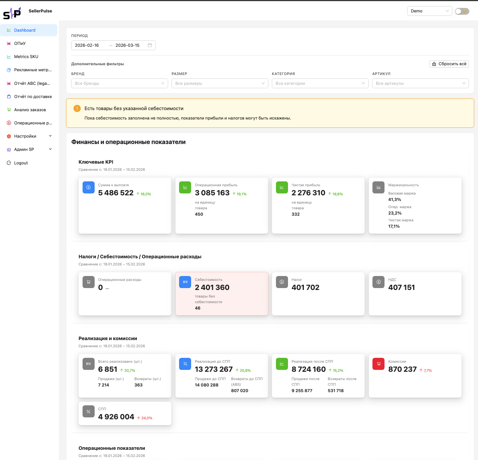
Task: Expand the Админ SP sidebar section
Action: click(x=29, y=149)
